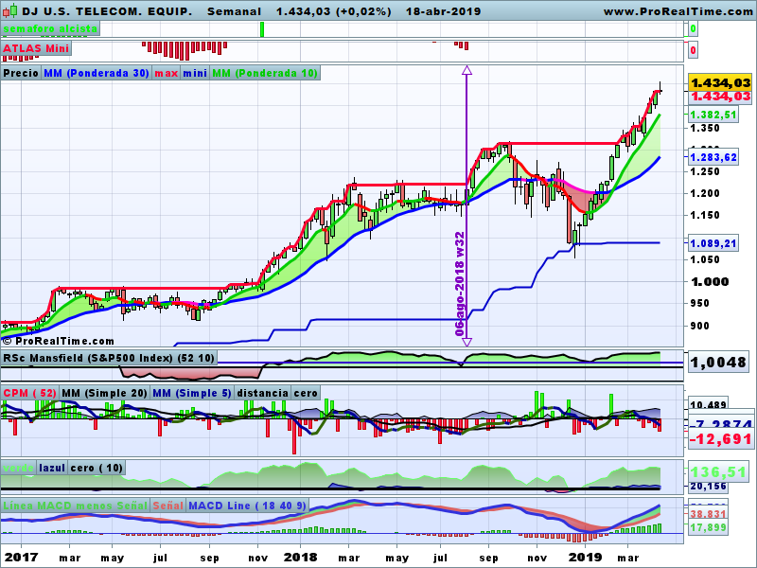Click the green value 136,51
The width and height of the screenshot is (757, 568).
tap(720, 471)
